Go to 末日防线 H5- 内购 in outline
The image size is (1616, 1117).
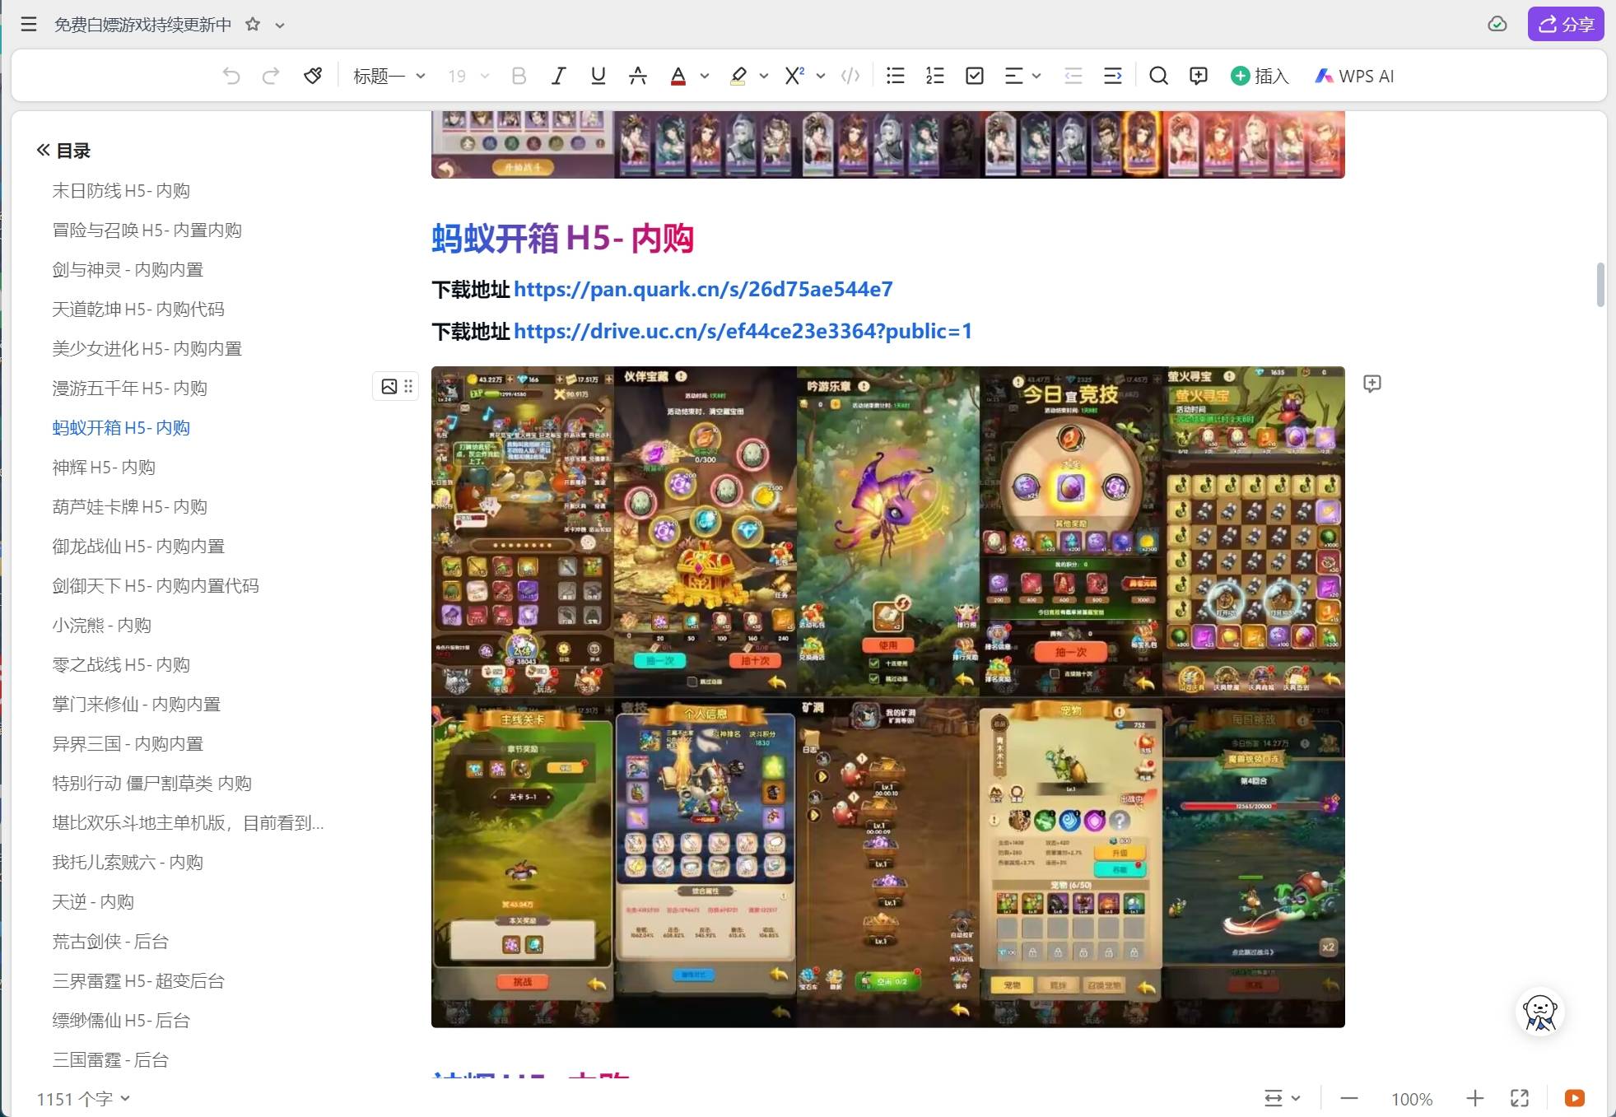click(121, 190)
